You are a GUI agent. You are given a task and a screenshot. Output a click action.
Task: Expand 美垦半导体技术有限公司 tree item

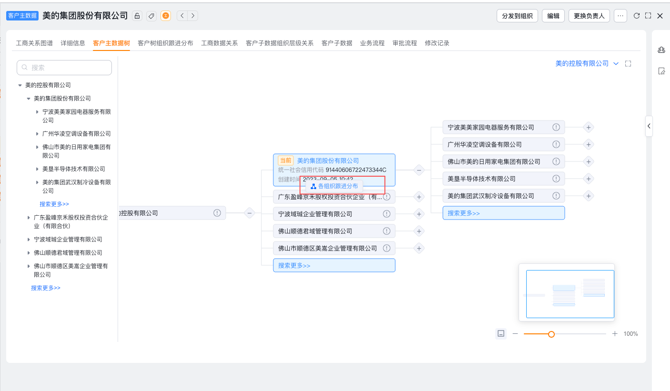tap(37, 169)
